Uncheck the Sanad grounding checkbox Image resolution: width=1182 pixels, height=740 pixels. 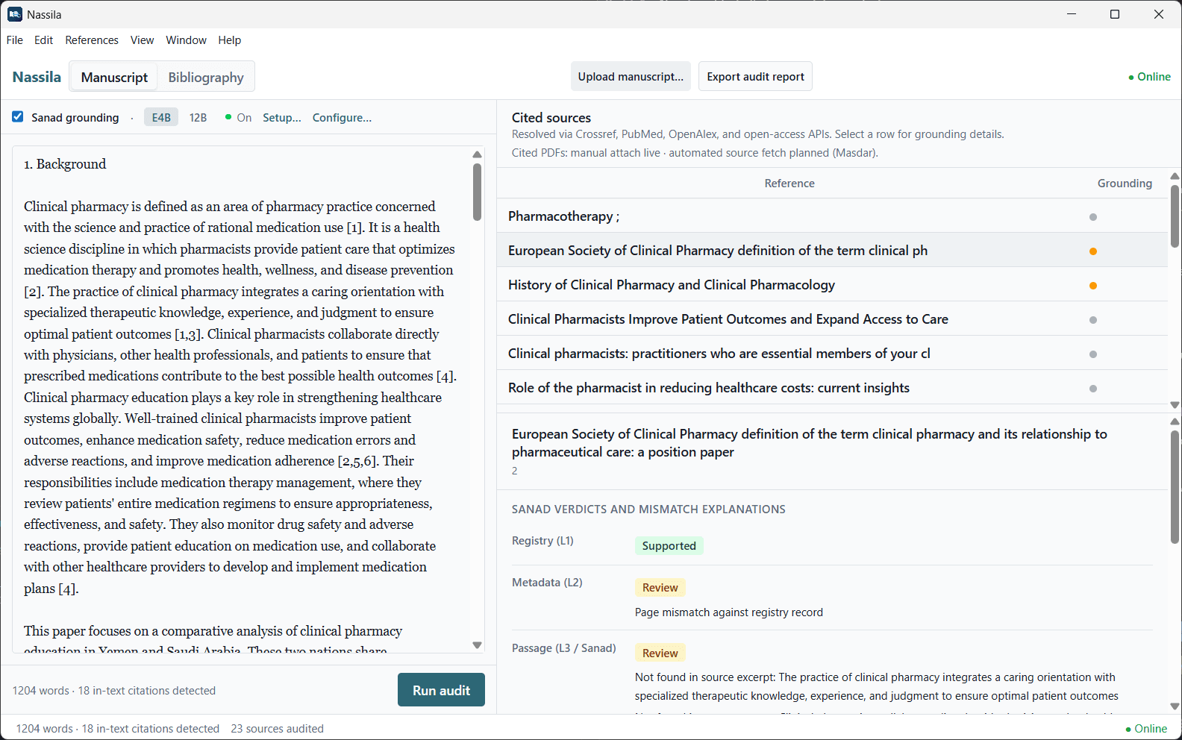[18, 117]
